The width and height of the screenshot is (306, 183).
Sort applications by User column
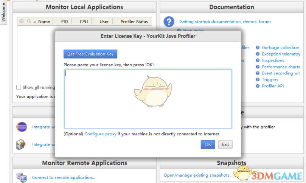coord(104,22)
